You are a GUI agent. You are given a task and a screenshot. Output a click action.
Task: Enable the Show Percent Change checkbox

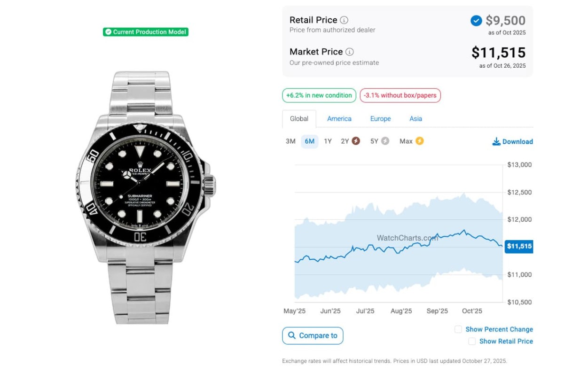click(458, 329)
